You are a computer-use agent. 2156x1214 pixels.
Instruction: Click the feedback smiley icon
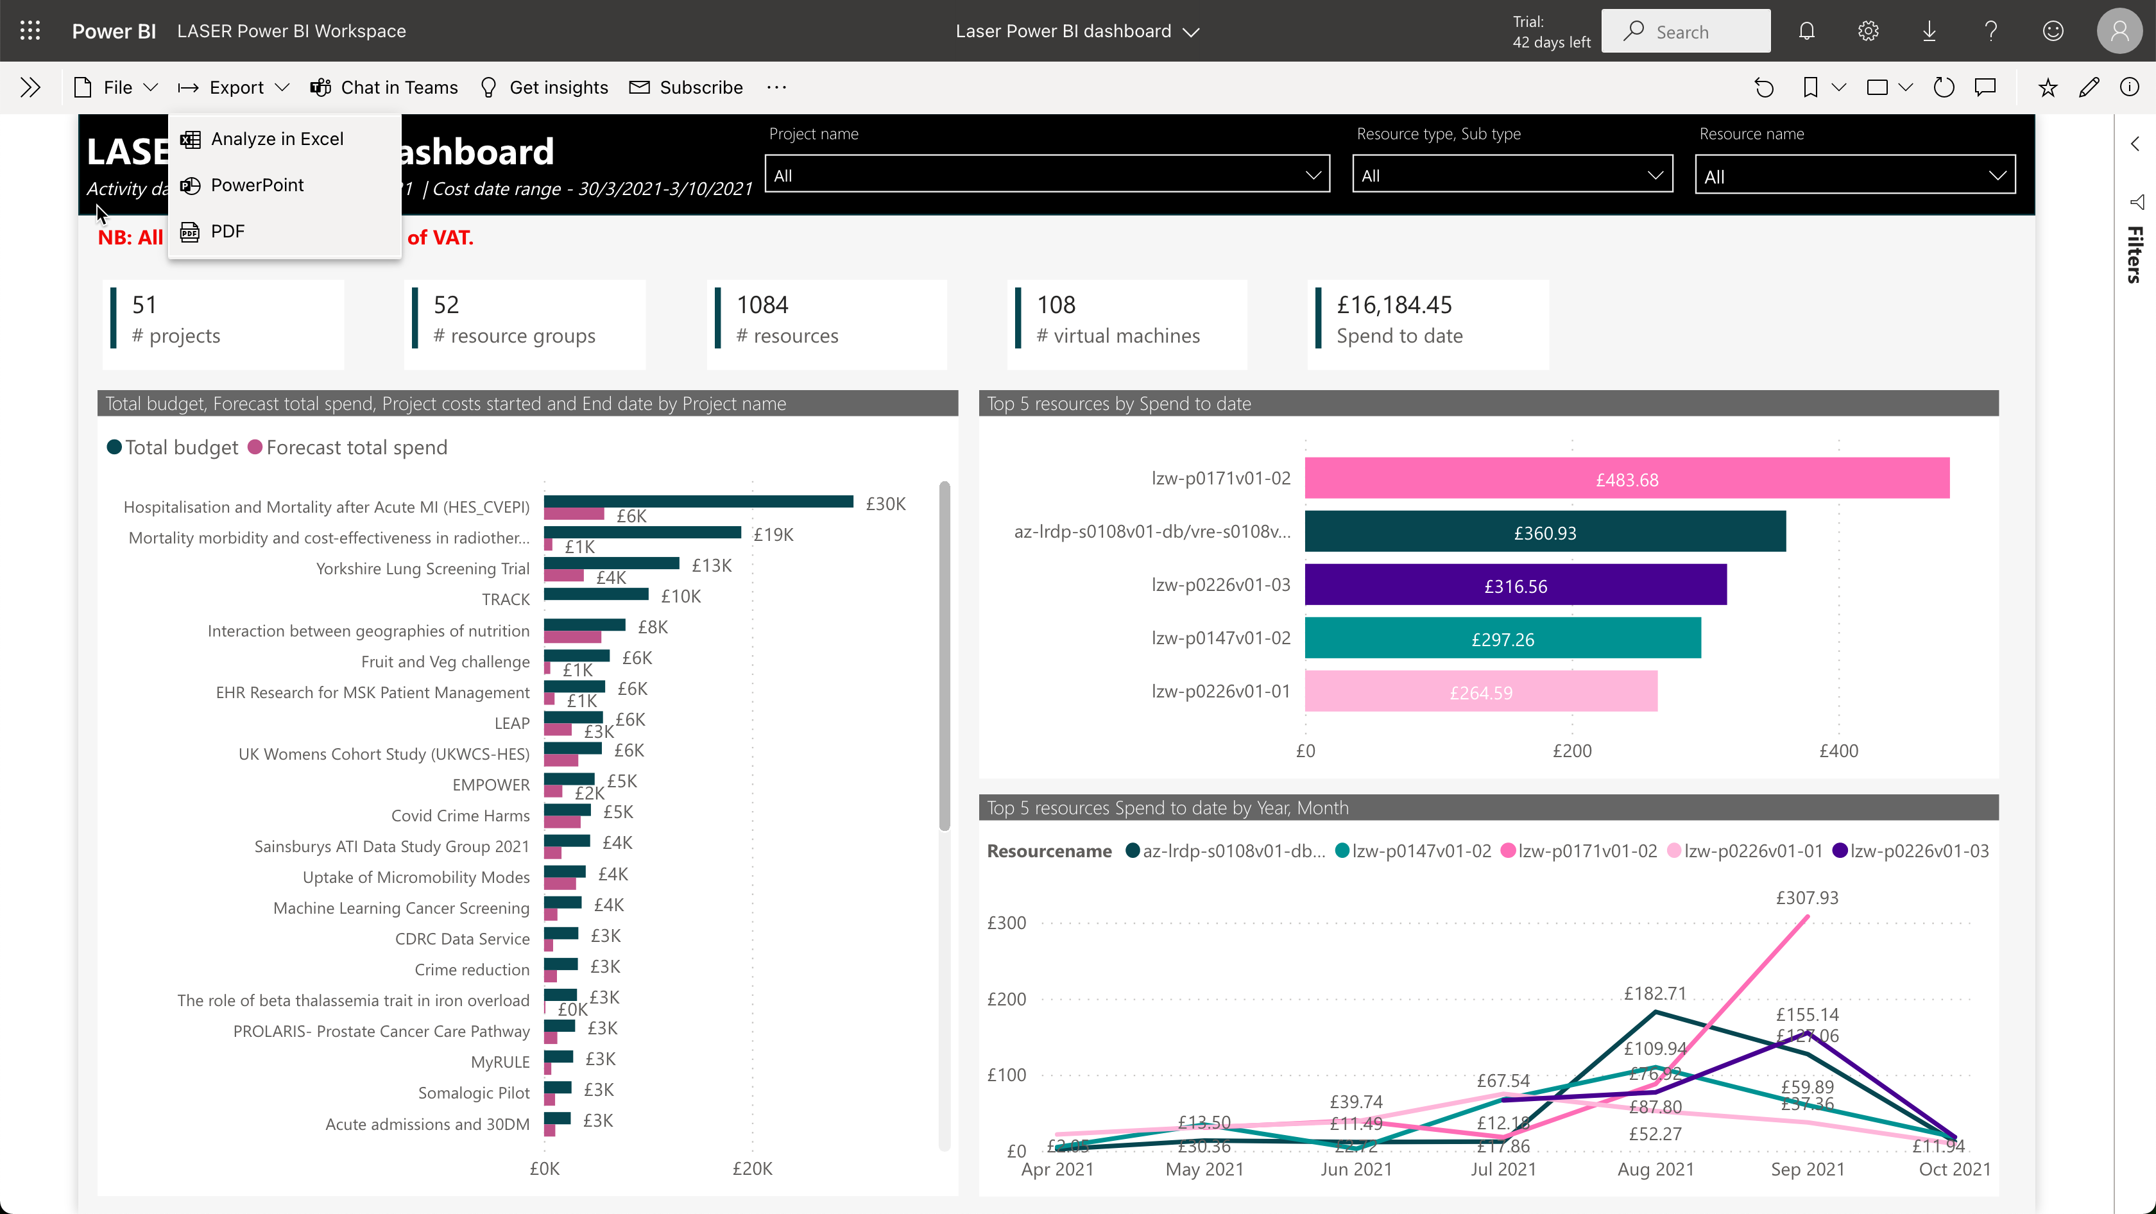2053,31
